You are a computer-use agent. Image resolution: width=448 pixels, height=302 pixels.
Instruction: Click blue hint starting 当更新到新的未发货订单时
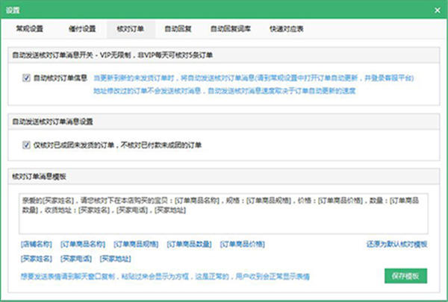[254, 78]
